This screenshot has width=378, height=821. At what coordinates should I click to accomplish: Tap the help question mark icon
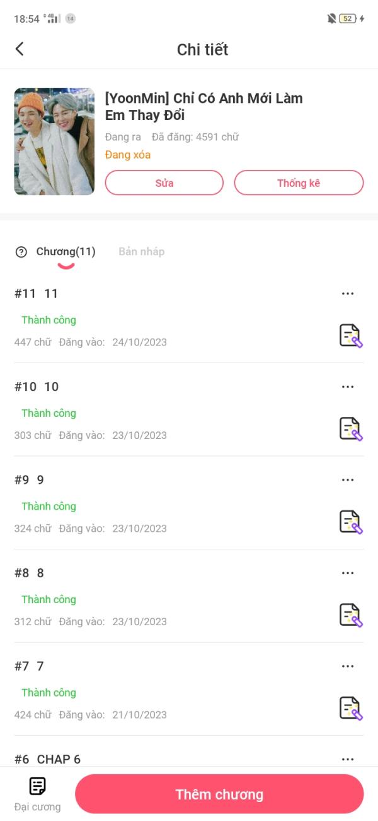tap(21, 252)
